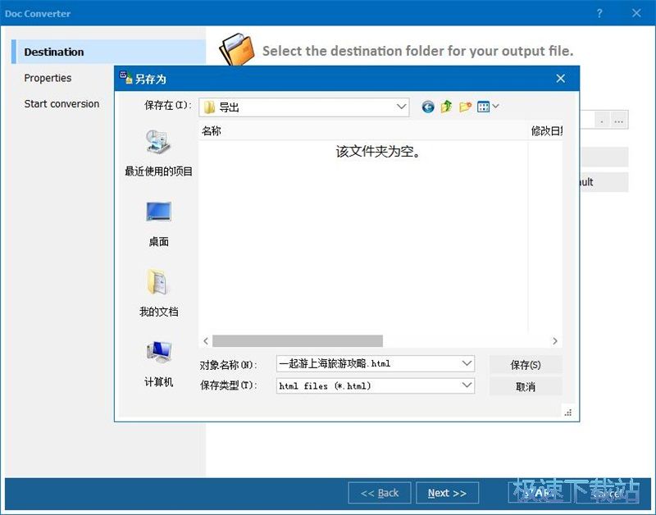The height and width of the screenshot is (515, 656).
Task: Select the Properties step in sidebar
Action: [48, 78]
